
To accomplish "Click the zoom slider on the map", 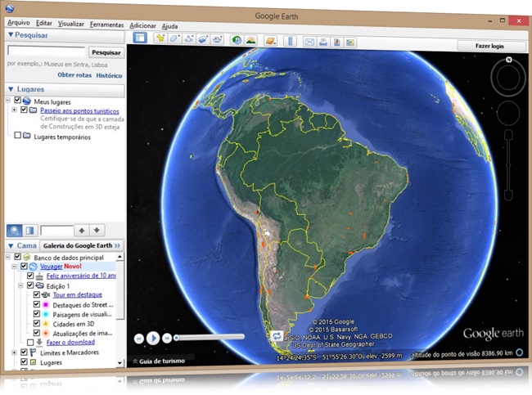I will (508, 165).
